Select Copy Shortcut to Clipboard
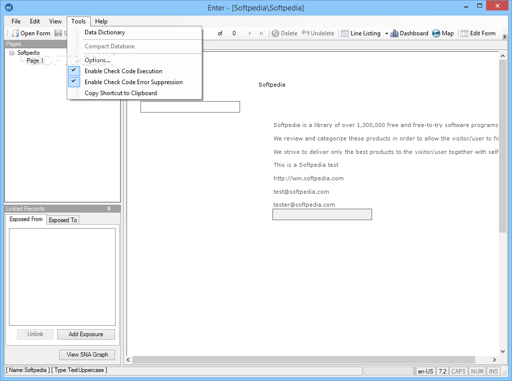This screenshot has height=381, width=512. [x=121, y=93]
